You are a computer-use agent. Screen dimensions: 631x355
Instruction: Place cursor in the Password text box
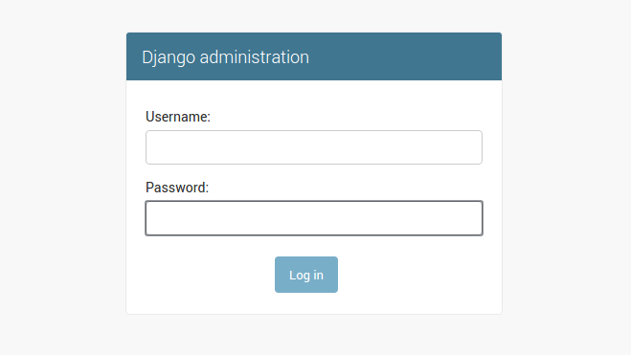(x=314, y=218)
